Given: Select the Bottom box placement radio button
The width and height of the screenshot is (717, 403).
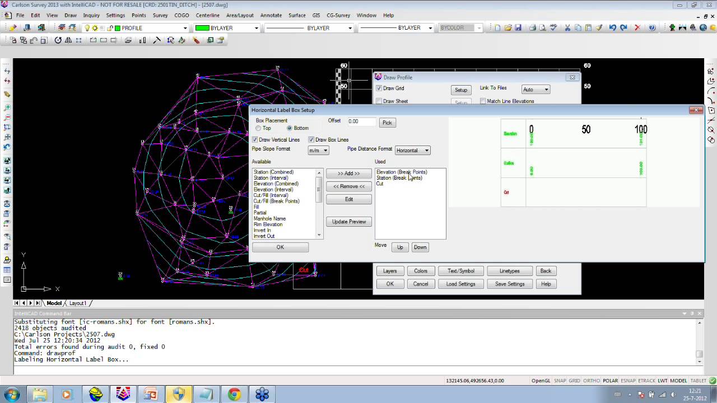Looking at the screenshot, I should (290, 128).
